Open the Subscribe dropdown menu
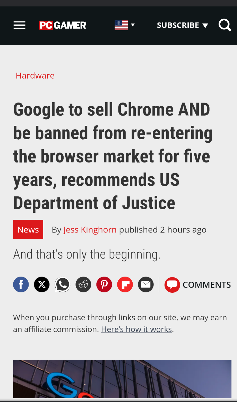237x402 pixels. [182, 25]
